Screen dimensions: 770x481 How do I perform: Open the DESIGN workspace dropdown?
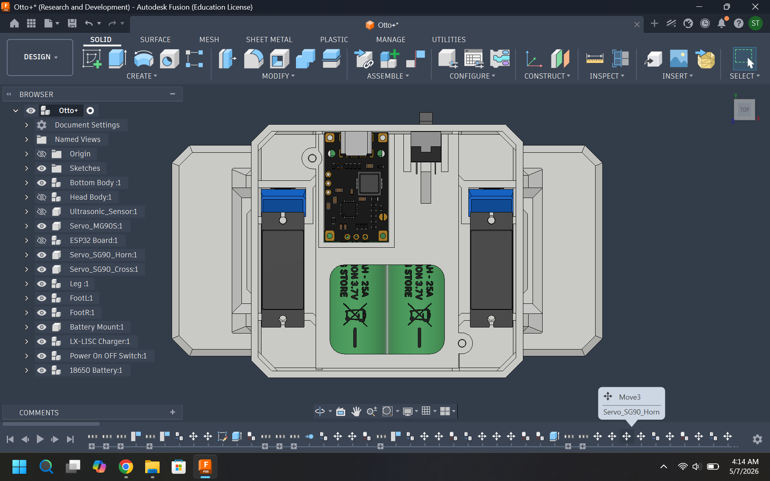click(40, 57)
